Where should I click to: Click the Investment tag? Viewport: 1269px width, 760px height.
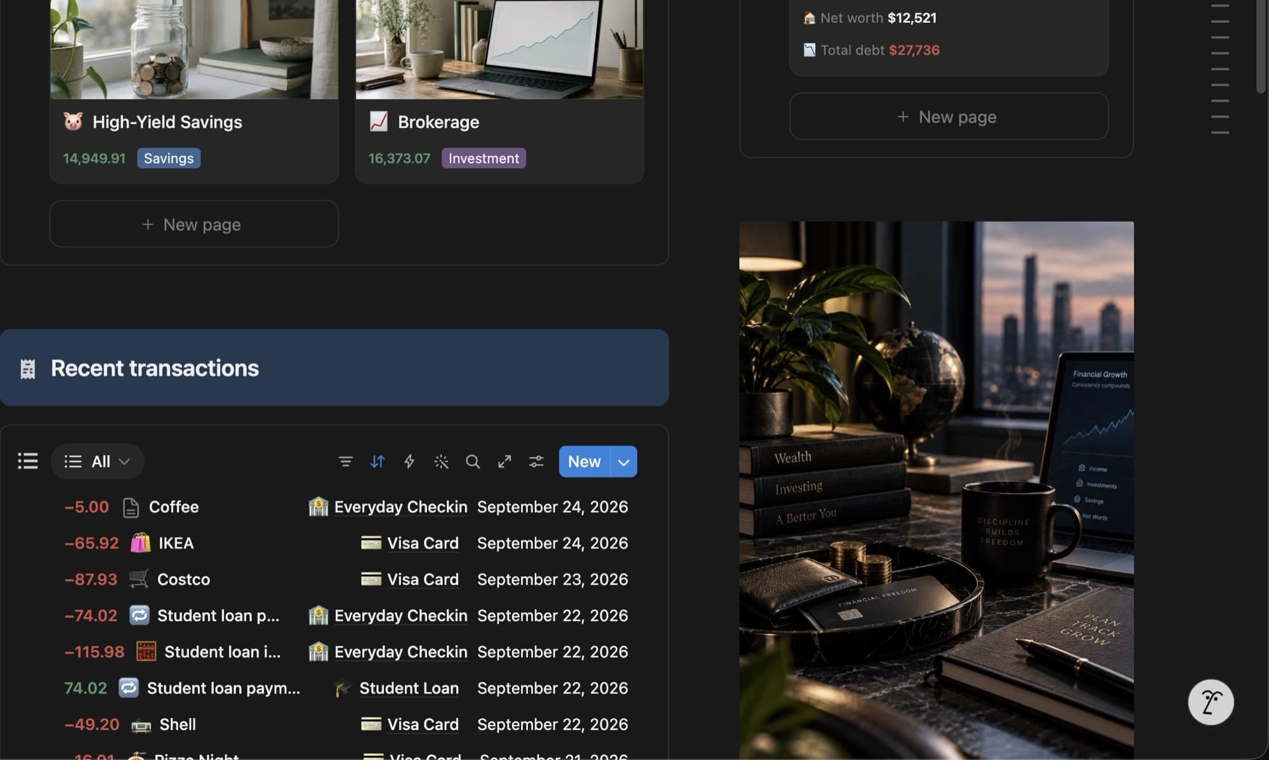(x=483, y=158)
